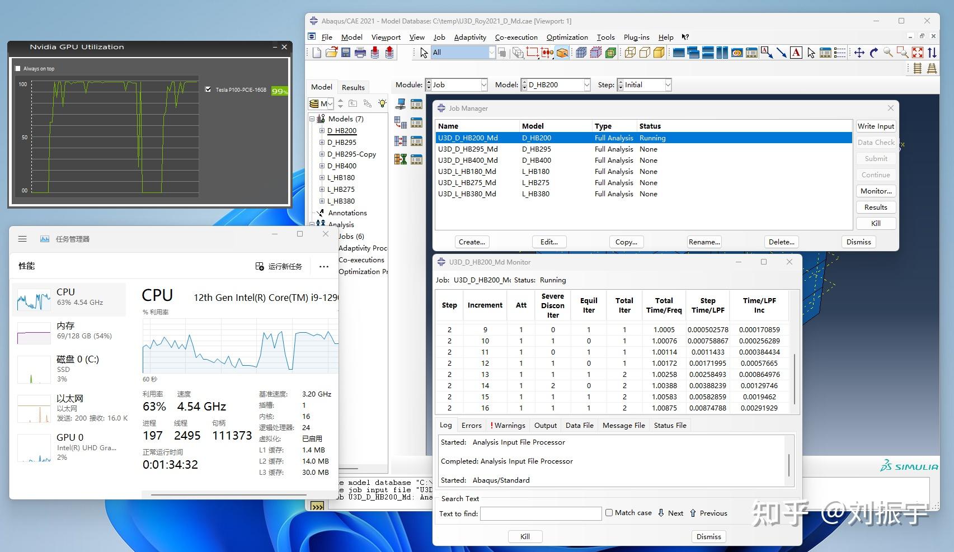The image size is (954, 552).
Task: Switch to the Warnings tab
Action: pyautogui.click(x=509, y=426)
